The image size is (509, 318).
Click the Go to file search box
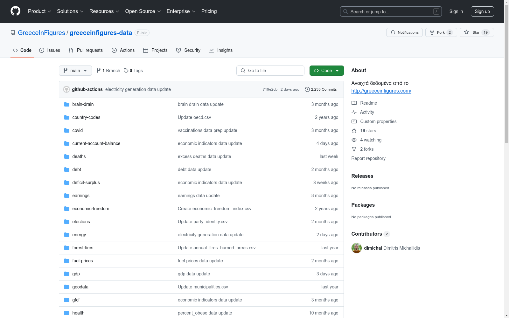click(270, 71)
